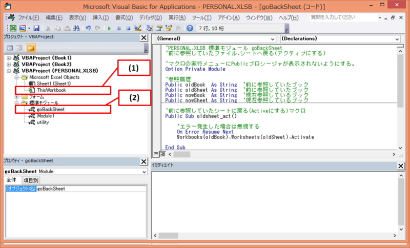Click the Toolbox toolbar icon
Image resolution: width=410 pixels, height=248 pixels.
pyautogui.click(x=178, y=28)
